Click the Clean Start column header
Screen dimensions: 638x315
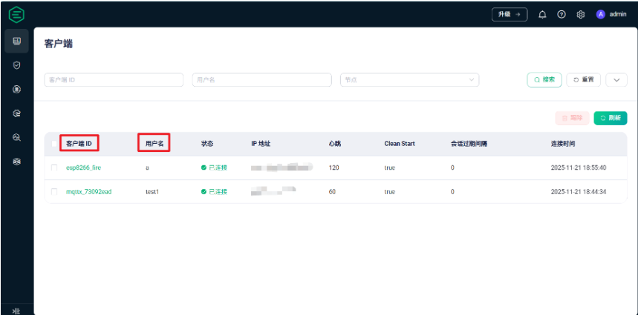point(400,144)
